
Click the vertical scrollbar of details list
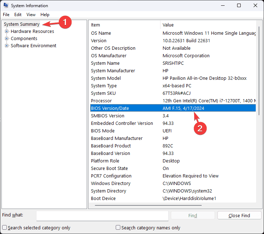(x=259, y=70)
